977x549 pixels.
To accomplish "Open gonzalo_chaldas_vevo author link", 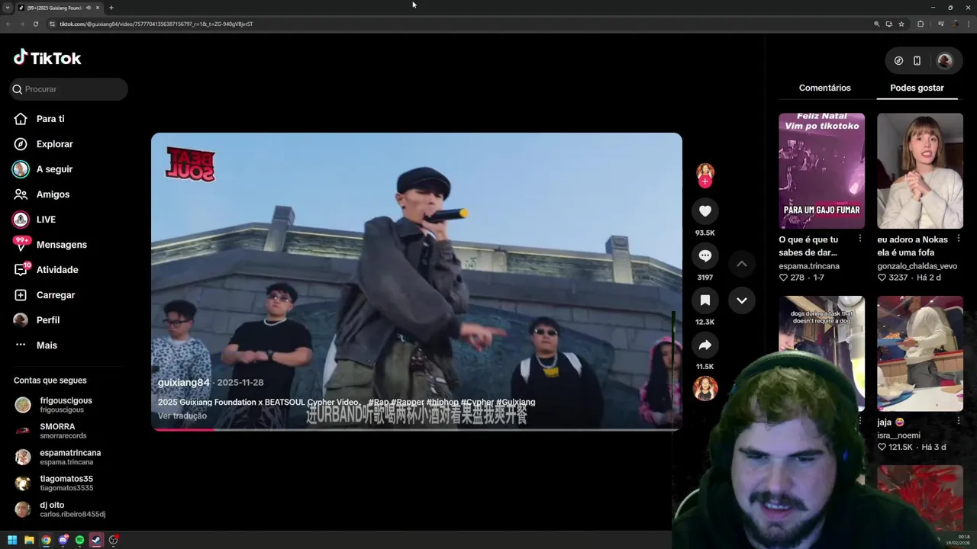I will tap(917, 266).
